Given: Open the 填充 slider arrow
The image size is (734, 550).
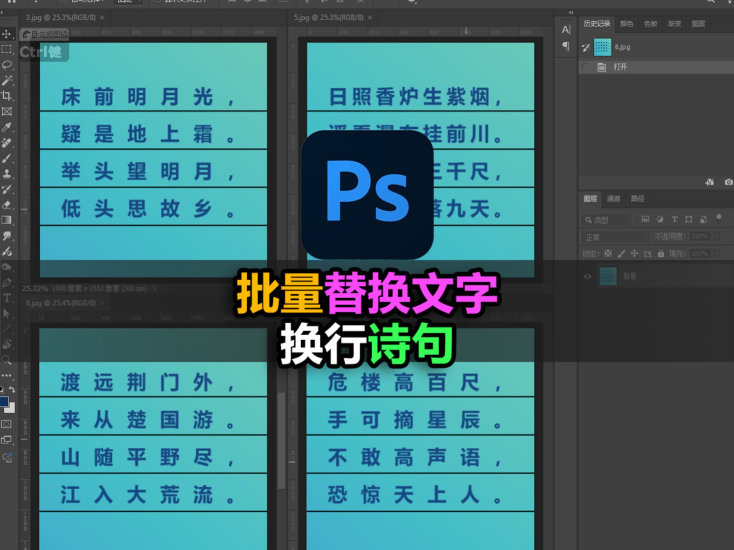Looking at the screenshot, I should tap(717, 254).
